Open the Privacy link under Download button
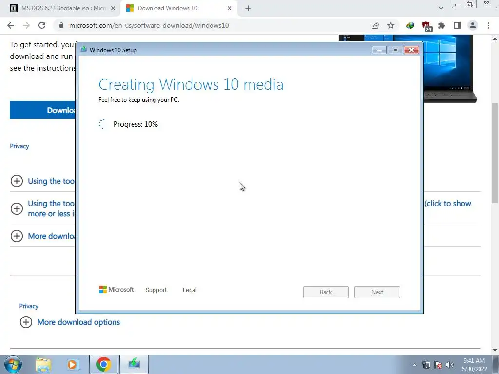This screenshot has height=374, width=499. pyautogui.click(x=19, y=146)
